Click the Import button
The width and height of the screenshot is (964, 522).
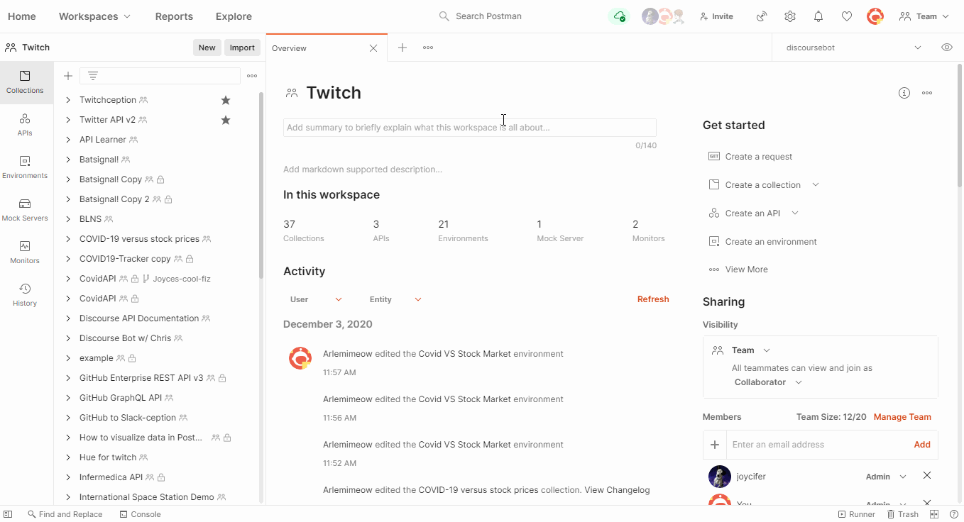(x=242, y=48)
